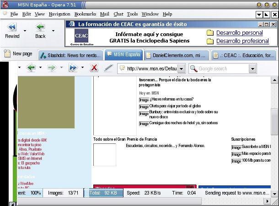Viewport: 279px width, 206px height.
Task: Click the folder icon beside Desarrollo personal
Action: [210, 33]
